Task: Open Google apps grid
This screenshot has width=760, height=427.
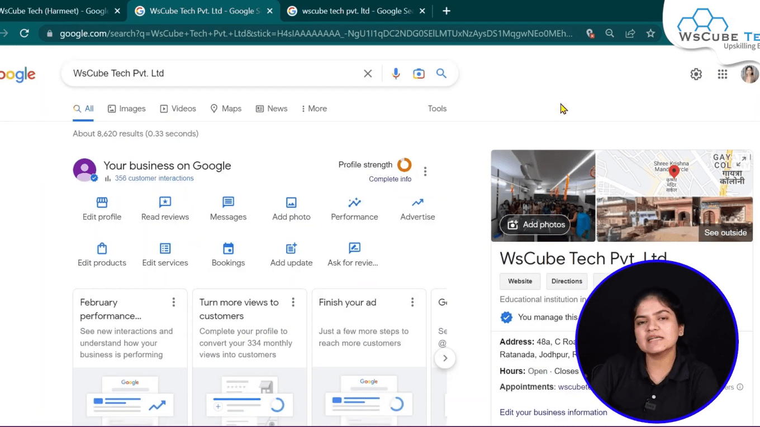Action: coord(723,74)
